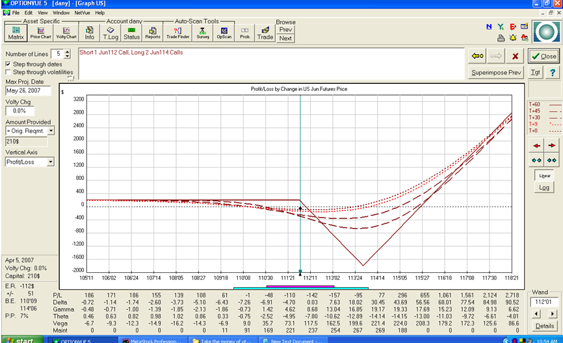The height and width of the screenshot is (343, 563).
Task: Open the Price Chart tool
Action: tap(40, 32)
